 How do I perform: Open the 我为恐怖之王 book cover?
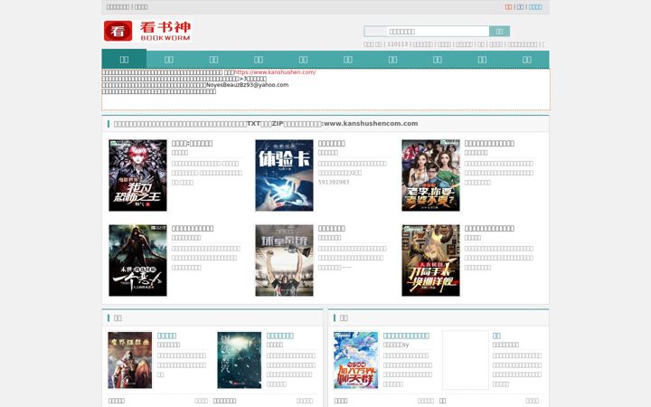pos(137,175)
